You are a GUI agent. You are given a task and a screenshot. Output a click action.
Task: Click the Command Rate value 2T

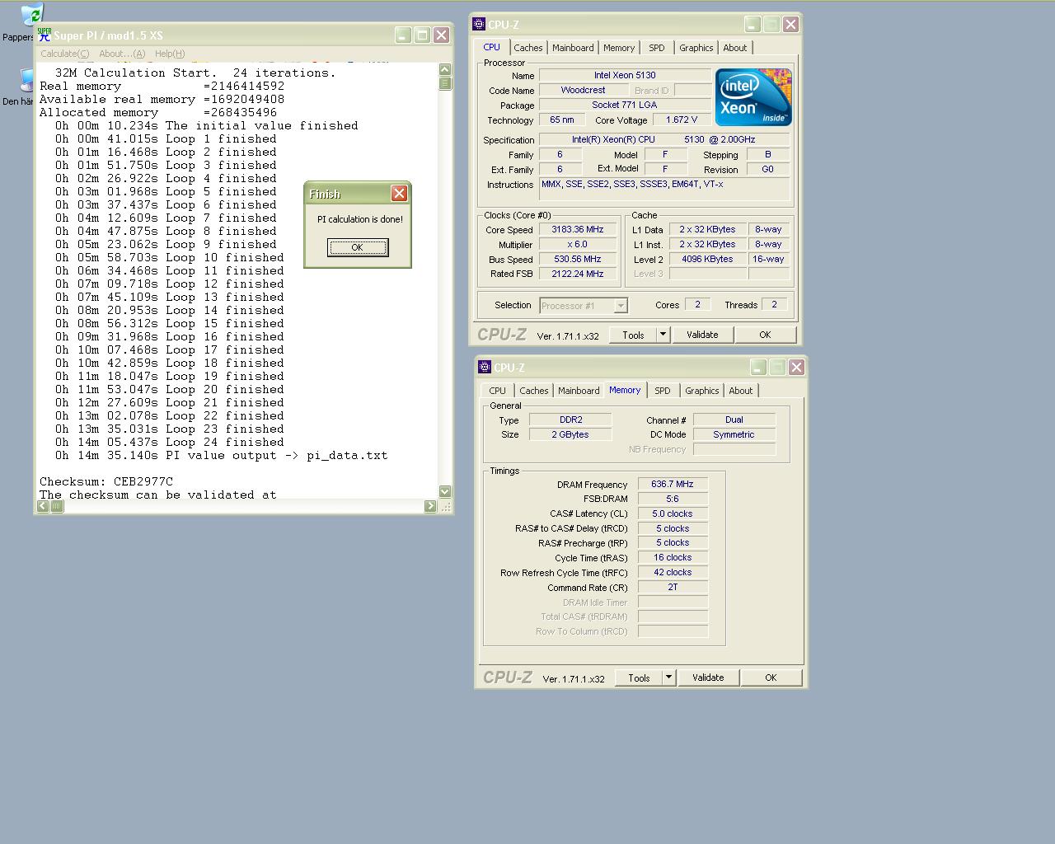[x=673, y=587]
